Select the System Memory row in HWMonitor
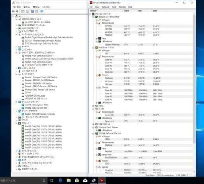The width and height of the screenshot is (204, 184). (141, 44)
